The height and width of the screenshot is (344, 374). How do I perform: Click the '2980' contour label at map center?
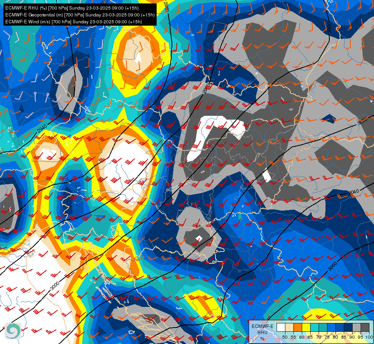(x=206, y=88)
